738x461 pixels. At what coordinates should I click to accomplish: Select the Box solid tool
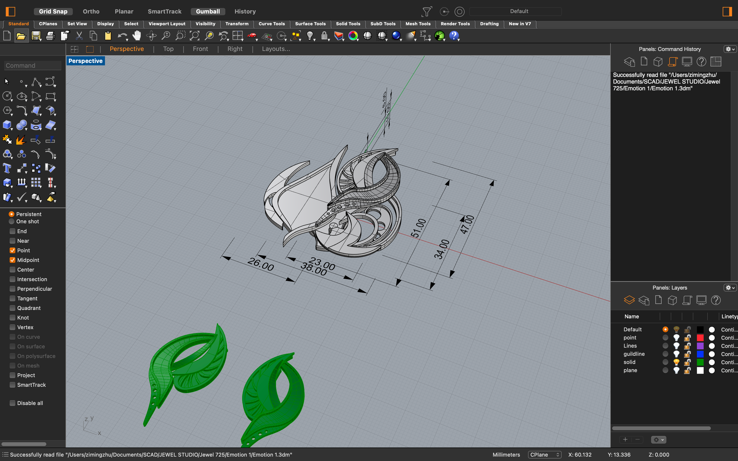[x=7, y=125]
